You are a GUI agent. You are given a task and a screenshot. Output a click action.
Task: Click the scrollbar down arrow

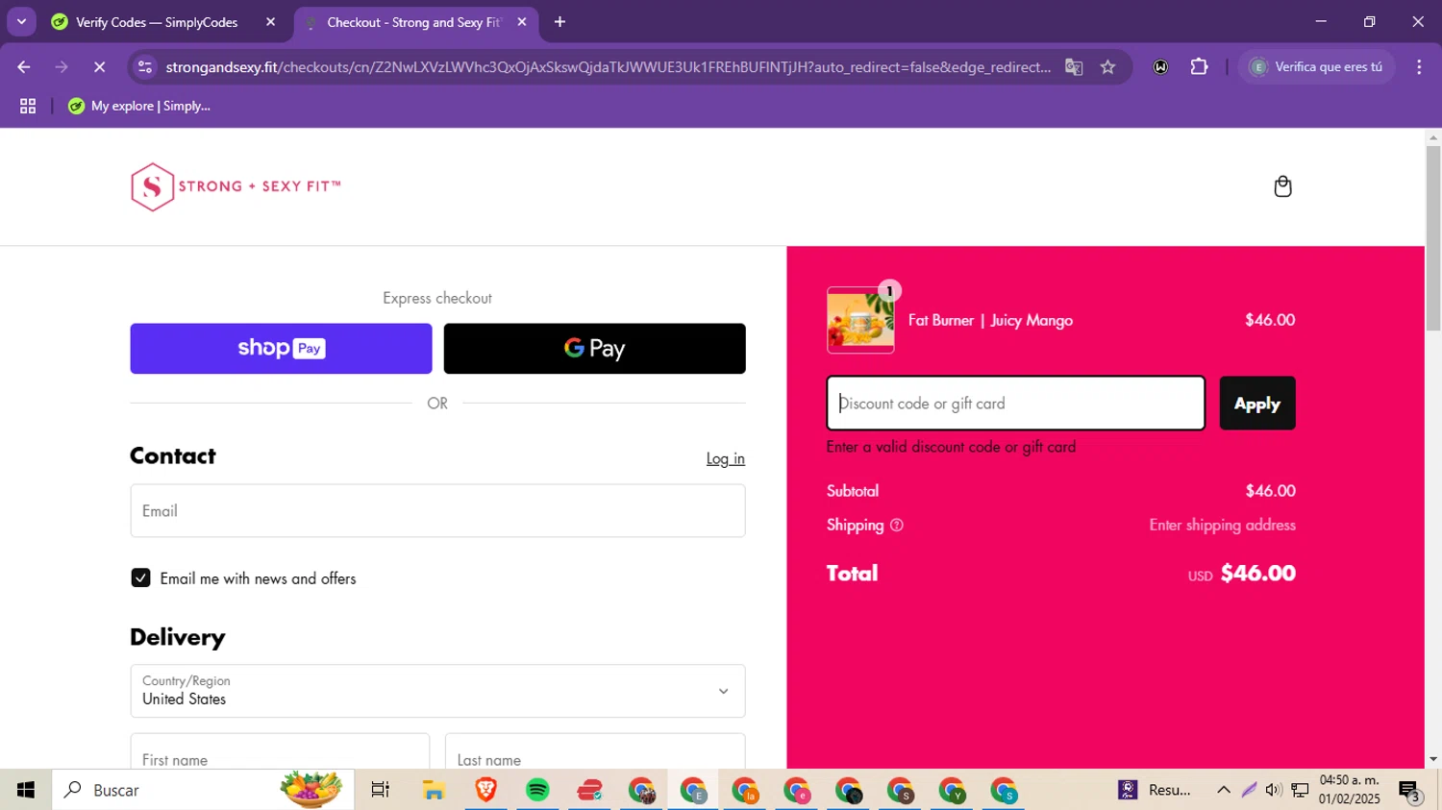pos(1433,759)
